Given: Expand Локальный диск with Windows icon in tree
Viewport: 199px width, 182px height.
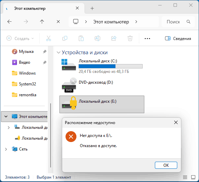Looking at the screenshot, I should (8, 127).
